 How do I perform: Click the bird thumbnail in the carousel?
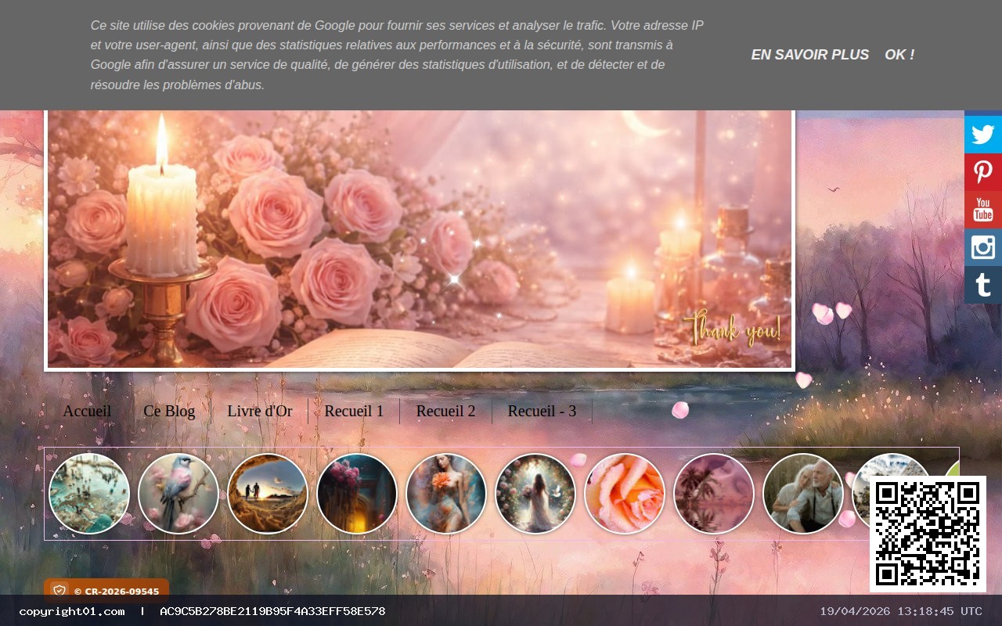178,494
